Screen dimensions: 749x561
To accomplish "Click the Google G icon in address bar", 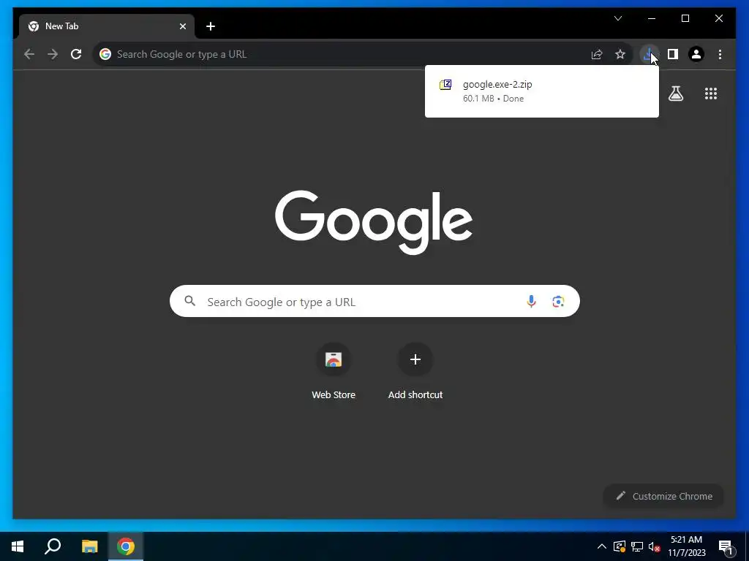I will click(x=105, y=54).
